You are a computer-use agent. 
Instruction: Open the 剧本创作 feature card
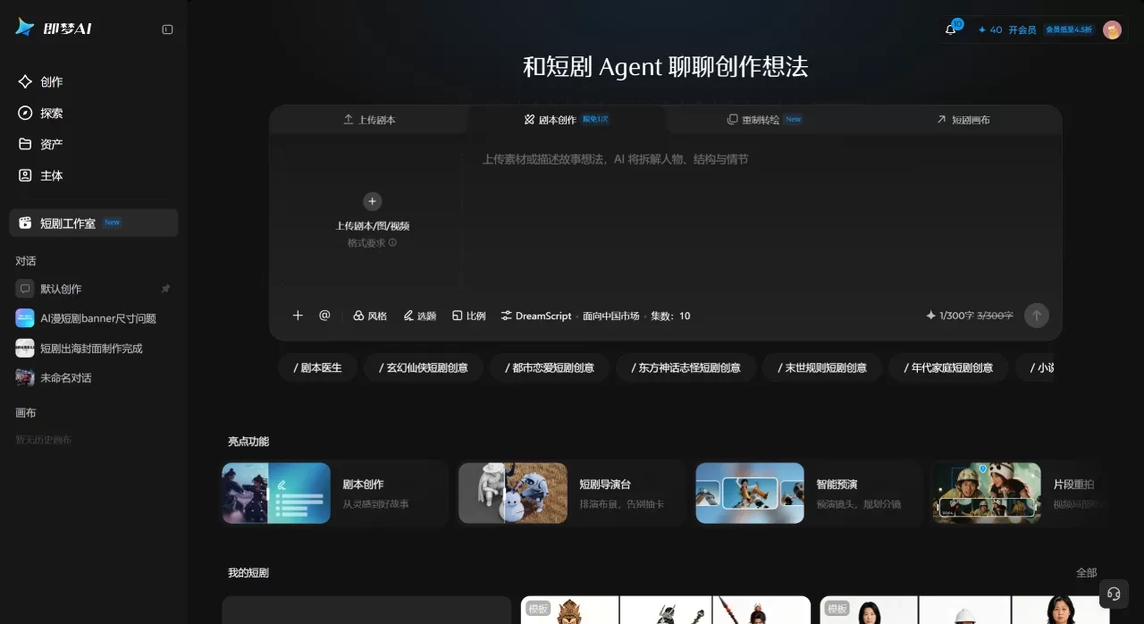click(335, 493)
